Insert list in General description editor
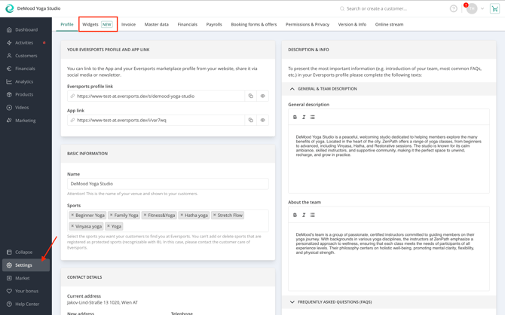 point(312,118)
